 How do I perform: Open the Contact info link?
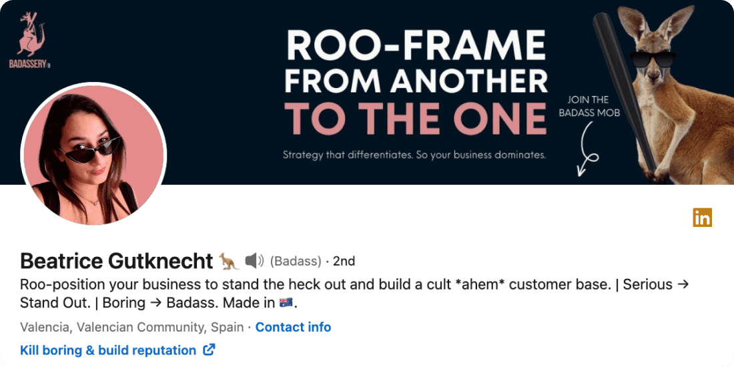point(293,327)
